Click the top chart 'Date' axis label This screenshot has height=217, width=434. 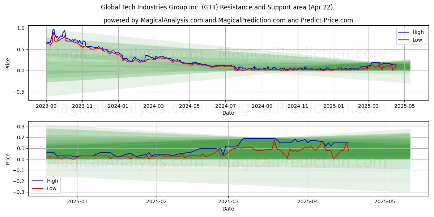pyautogui.click(x=228, y=113)
